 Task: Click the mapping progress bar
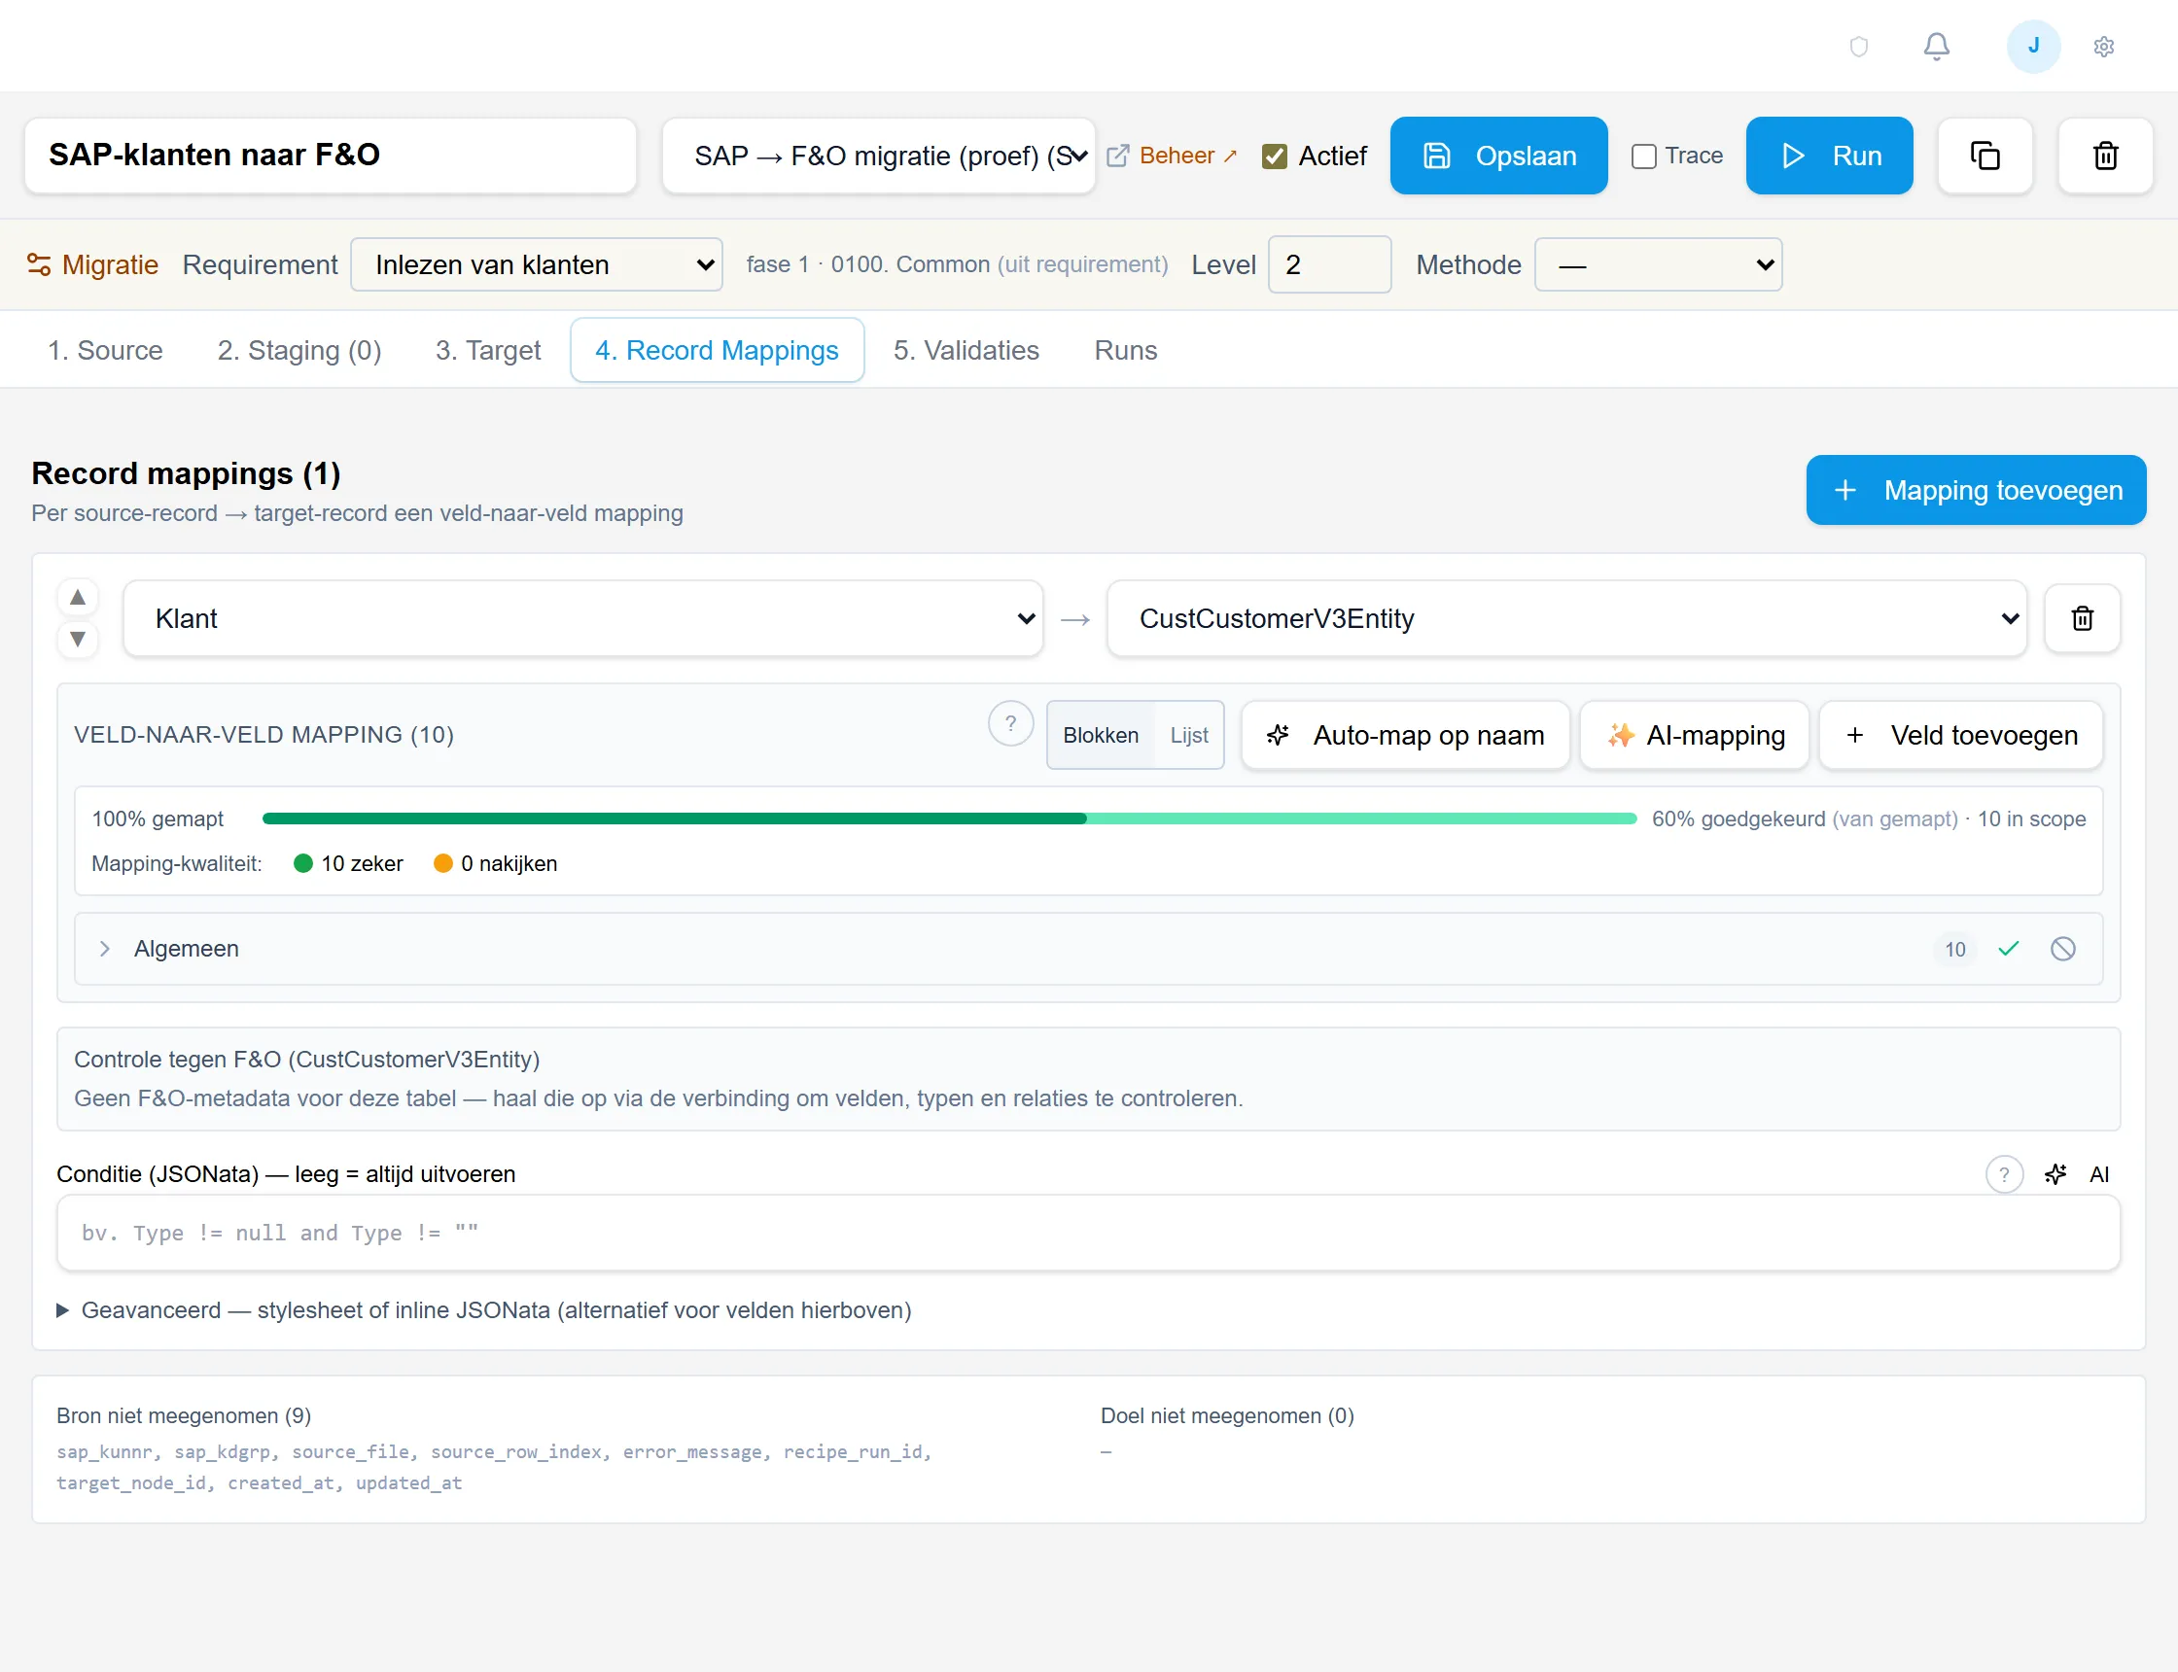tap(949, 819)
